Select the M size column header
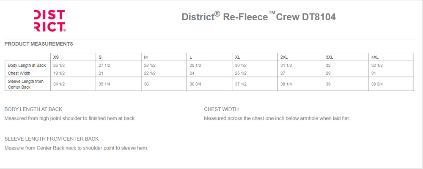 point(146,57)
